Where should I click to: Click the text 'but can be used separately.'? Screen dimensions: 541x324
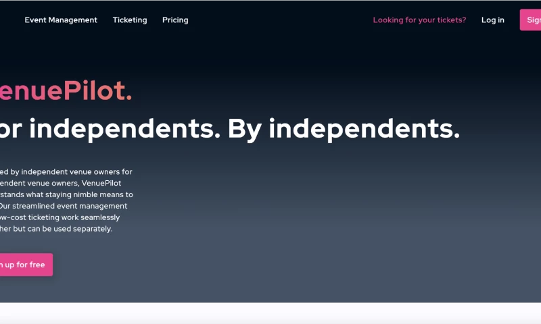click(62, 229)
